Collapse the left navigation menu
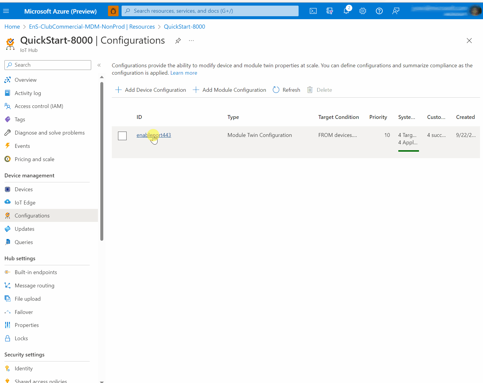Image resolution: width=483 pixels, height=383 pixels. pos(99,65)
